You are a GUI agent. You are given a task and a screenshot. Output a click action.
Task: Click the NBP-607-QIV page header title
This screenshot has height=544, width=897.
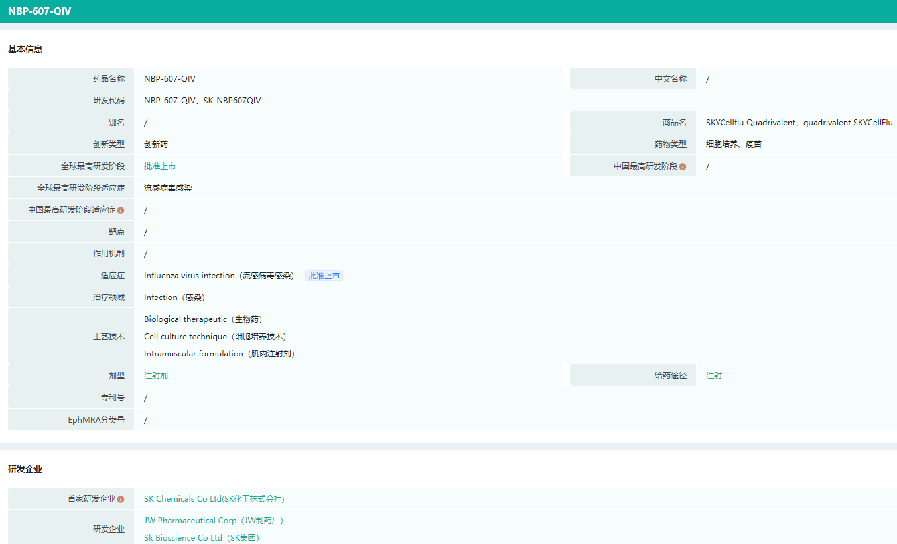(40, 11)
